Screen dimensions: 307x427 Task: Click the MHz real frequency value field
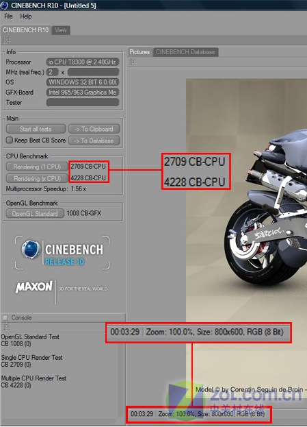click(x=93, y=72)
